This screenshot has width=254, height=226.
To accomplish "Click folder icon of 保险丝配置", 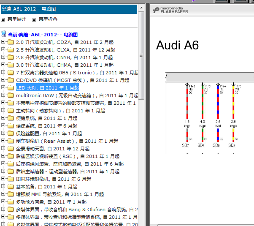I will pos(11,133).
